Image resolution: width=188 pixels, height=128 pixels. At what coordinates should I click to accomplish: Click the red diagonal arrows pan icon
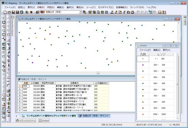point(4,39)
